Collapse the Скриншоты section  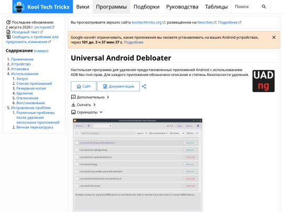pyautogui.click(x=87, y=113)
